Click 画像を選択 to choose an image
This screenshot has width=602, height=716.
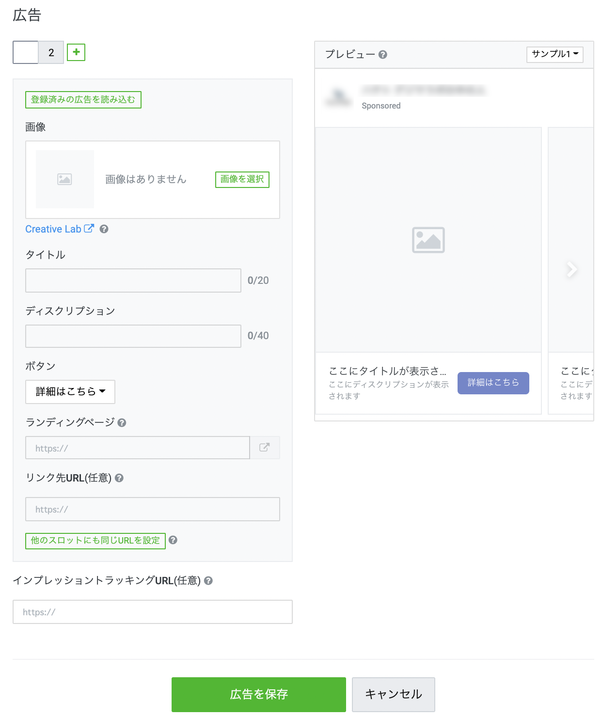click(242, 179)
